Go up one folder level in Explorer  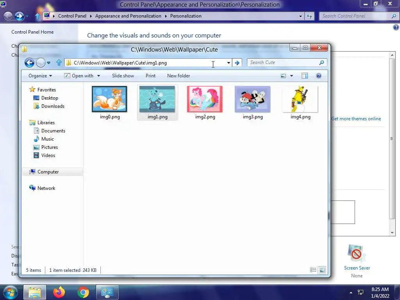click(x=59, y=62)
